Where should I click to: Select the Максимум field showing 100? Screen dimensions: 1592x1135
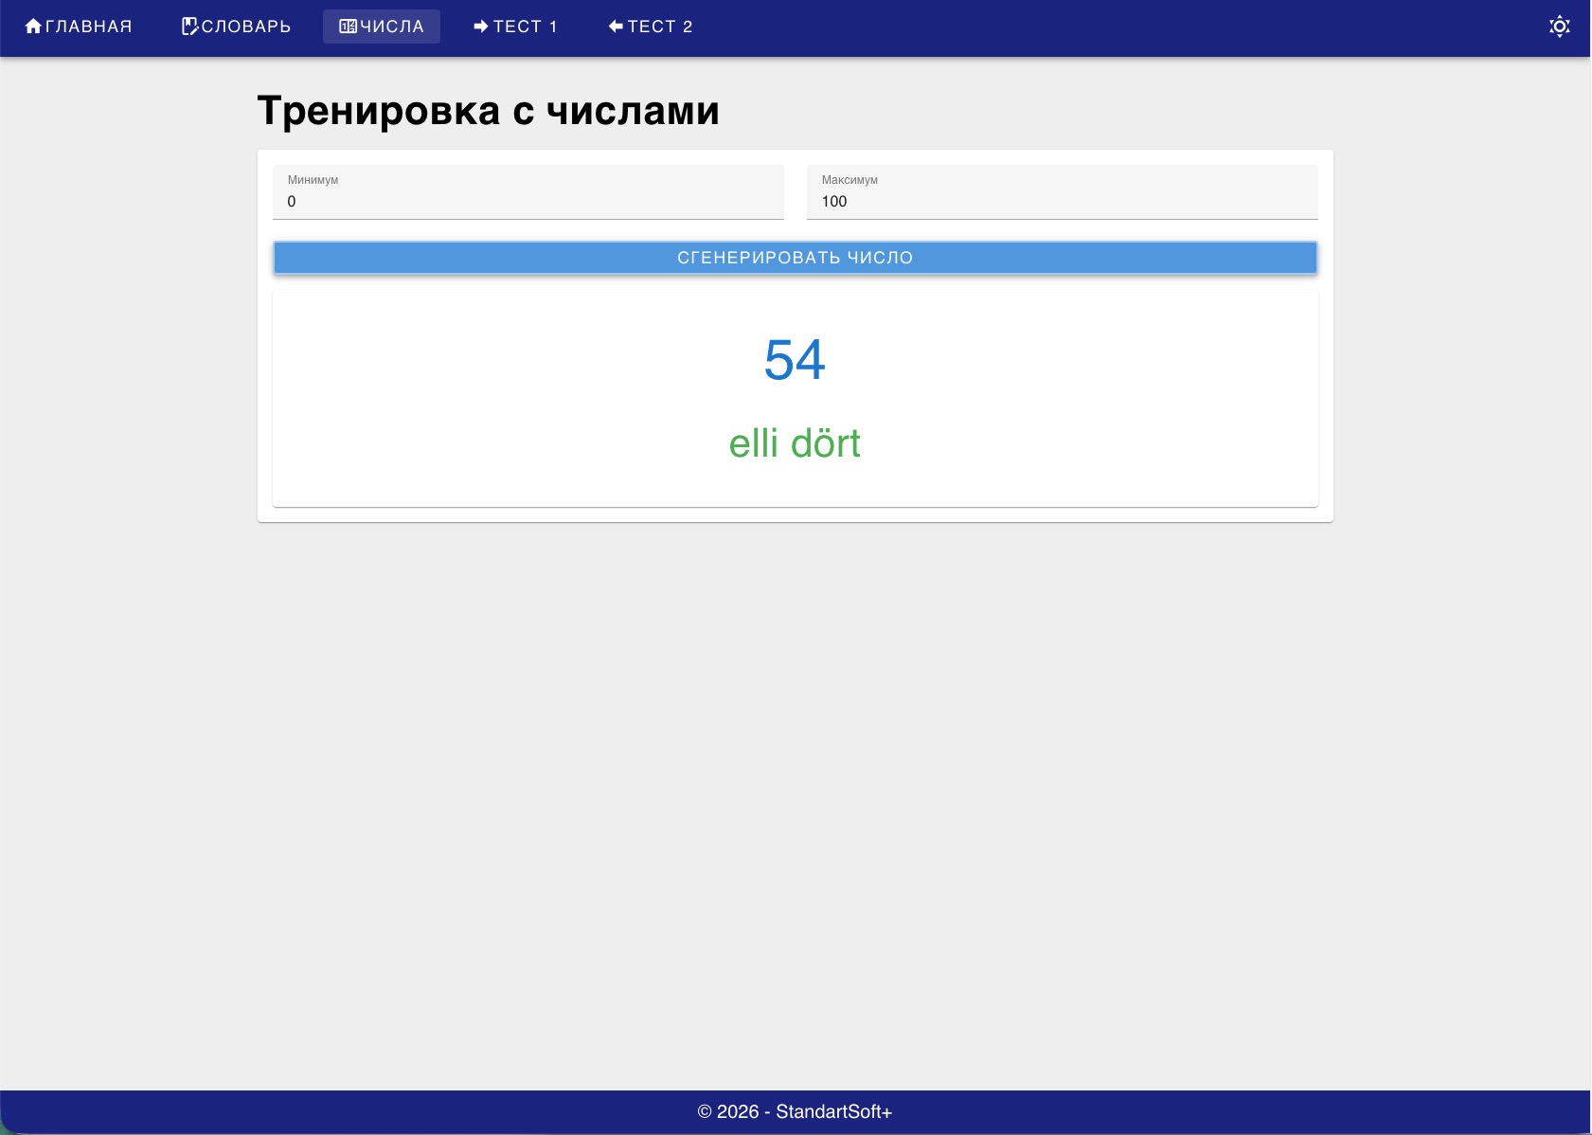[1062, 201]
